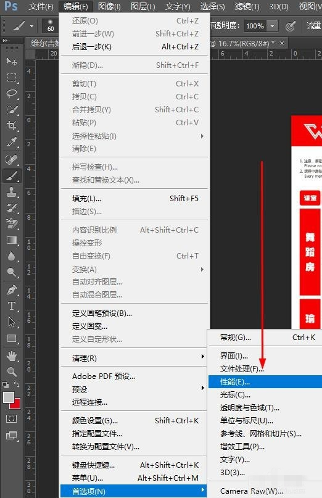
Task: Select the Horizontal Type tool
Action: (12, 306)
